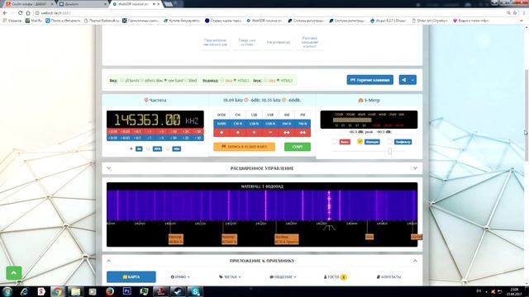This screenshot has width=529, height=297.
Task: Open Skype from taskbar
Action: click(x=195, y=291)
